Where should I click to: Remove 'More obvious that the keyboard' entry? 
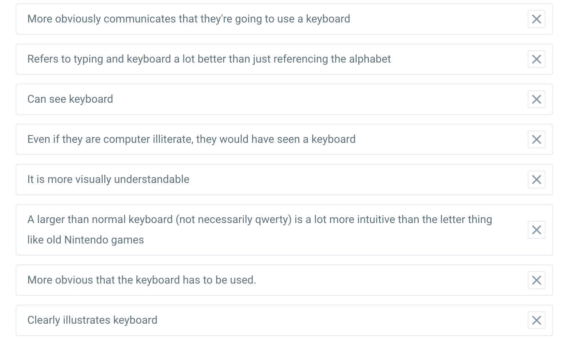536,280
